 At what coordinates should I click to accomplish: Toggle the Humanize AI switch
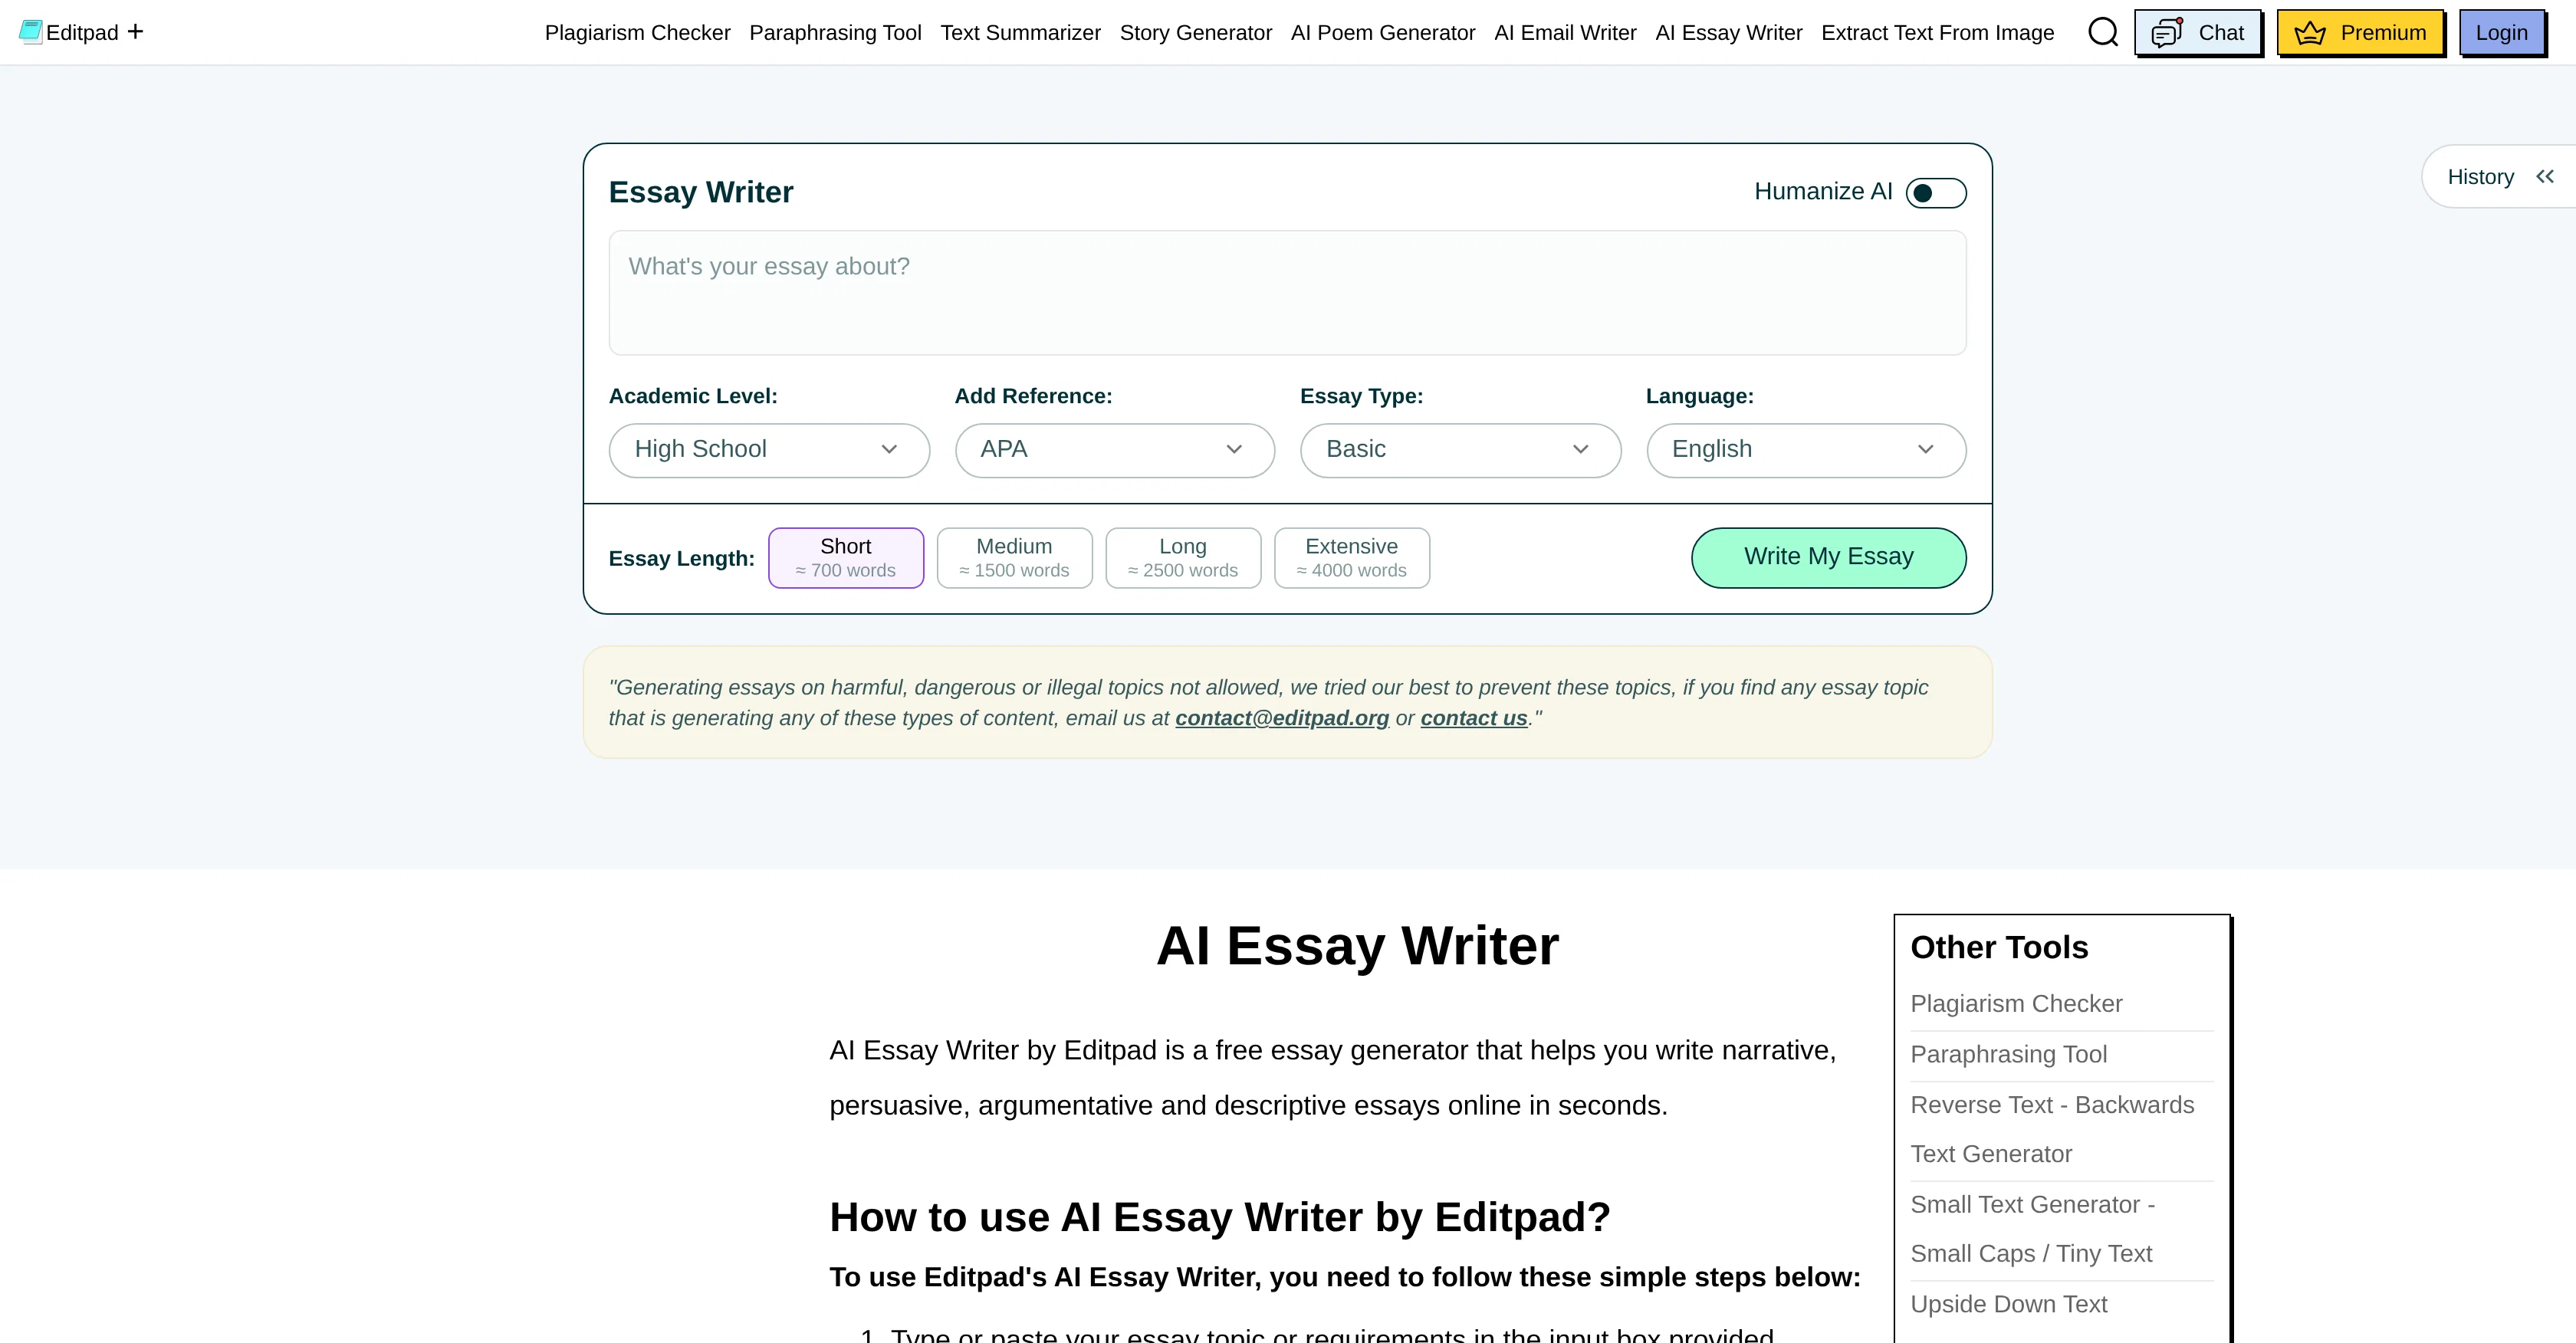pyautogui.click(x=1935, y=192)
